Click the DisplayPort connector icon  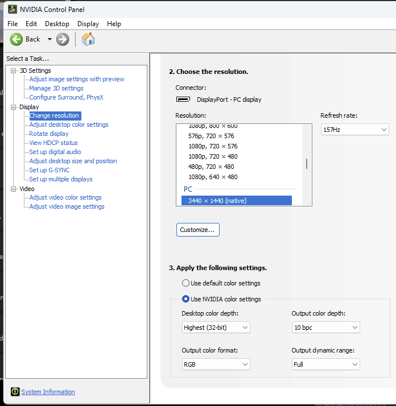[183, 100]
